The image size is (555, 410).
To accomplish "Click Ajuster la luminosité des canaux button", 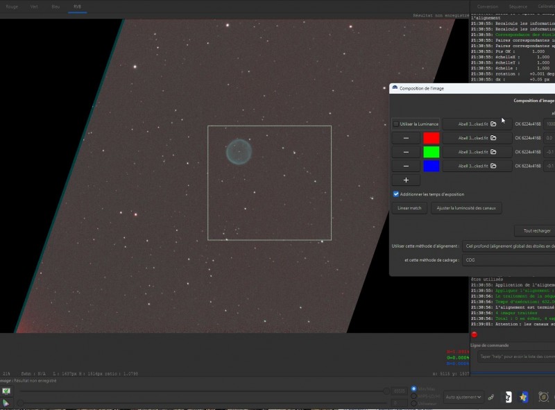I will point(466,208).
